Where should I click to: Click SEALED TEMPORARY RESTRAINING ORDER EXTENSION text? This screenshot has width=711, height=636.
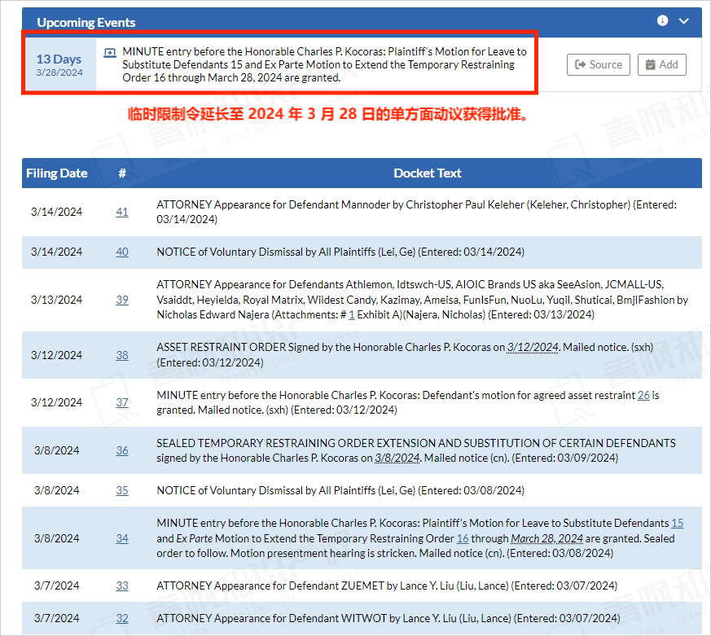coord(416,450)
